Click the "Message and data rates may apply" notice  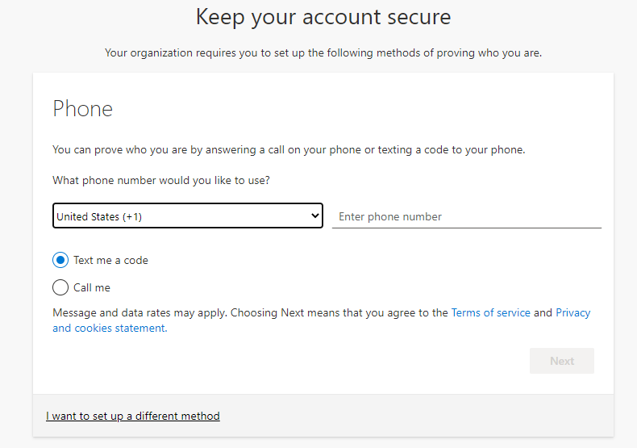139,312
